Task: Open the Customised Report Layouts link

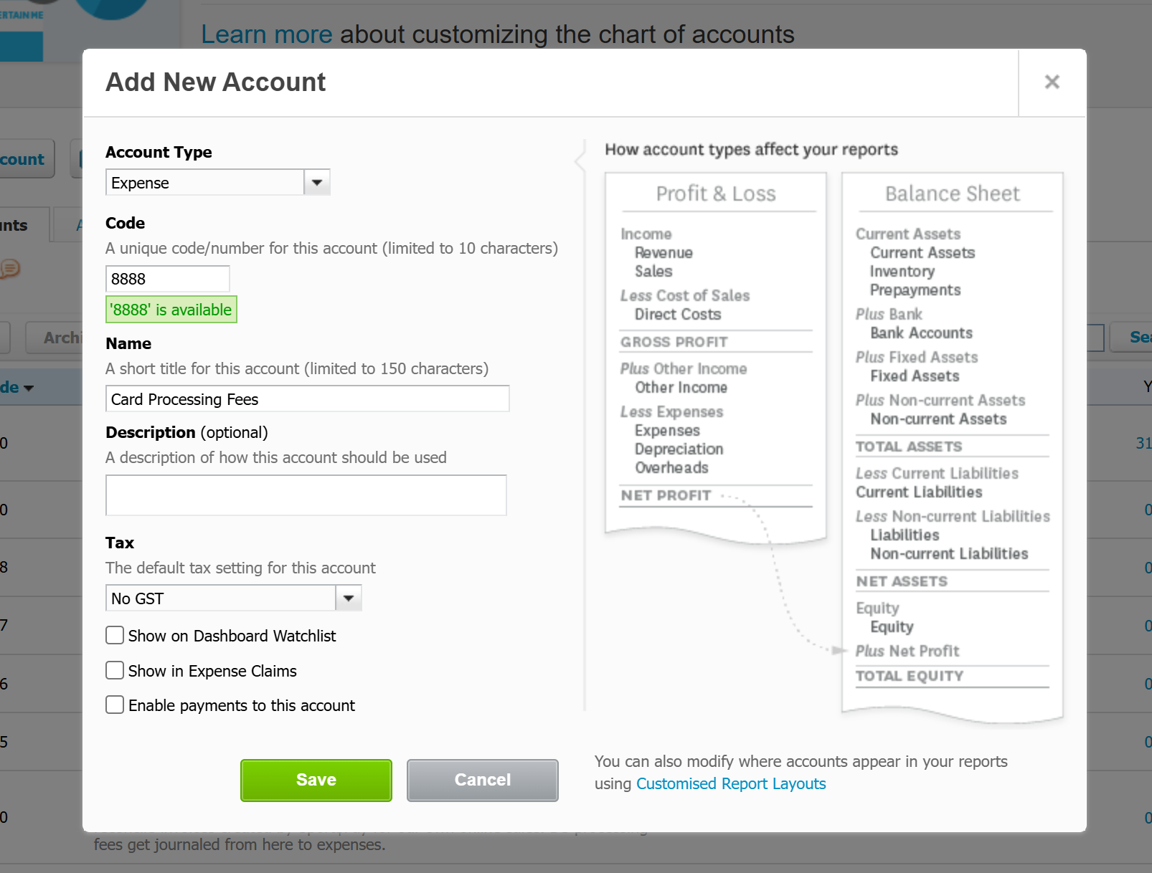Action: pyautogui.click(x=731, y=784)
